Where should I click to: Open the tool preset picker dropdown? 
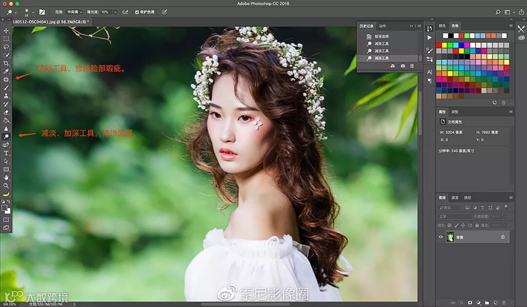16,12
